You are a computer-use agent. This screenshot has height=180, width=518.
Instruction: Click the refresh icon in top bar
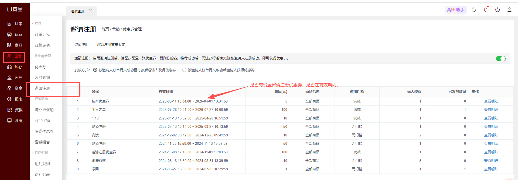(474, 10)
